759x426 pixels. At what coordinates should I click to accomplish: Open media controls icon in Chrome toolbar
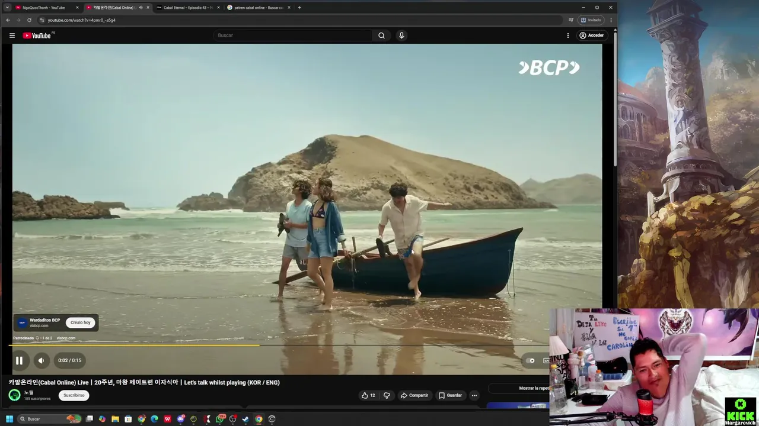click(571, 20)
